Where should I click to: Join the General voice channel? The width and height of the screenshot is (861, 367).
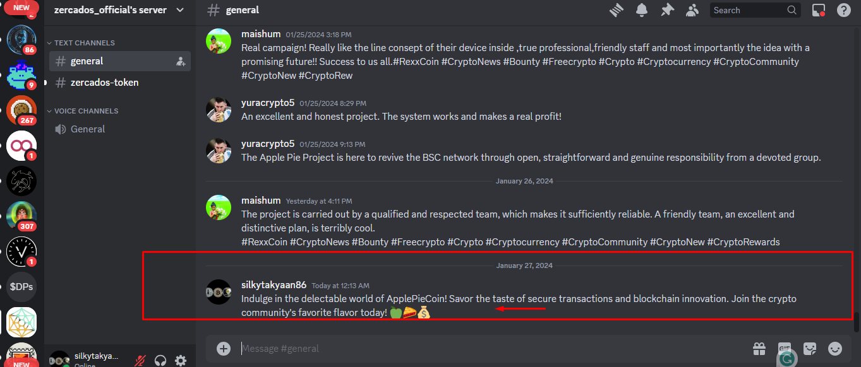pyautogui.click(x=120, y=129)
